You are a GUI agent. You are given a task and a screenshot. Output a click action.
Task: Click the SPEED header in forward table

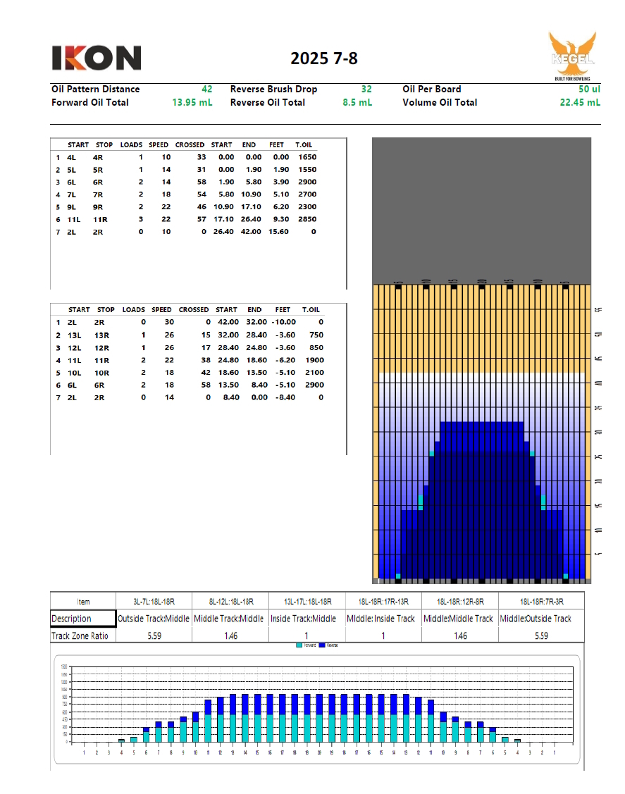(x=159, y=145)
